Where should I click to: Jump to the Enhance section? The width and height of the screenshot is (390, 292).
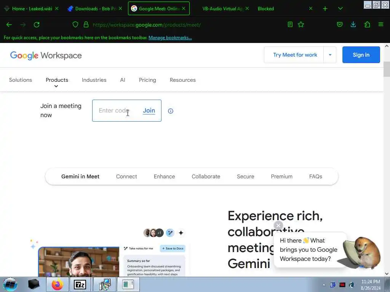click(164, 176)
